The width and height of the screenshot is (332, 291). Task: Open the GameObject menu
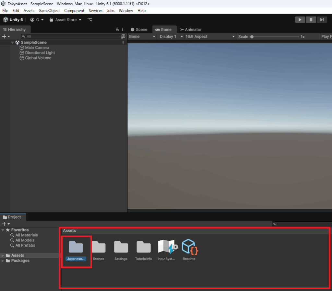tap(49, 11)
